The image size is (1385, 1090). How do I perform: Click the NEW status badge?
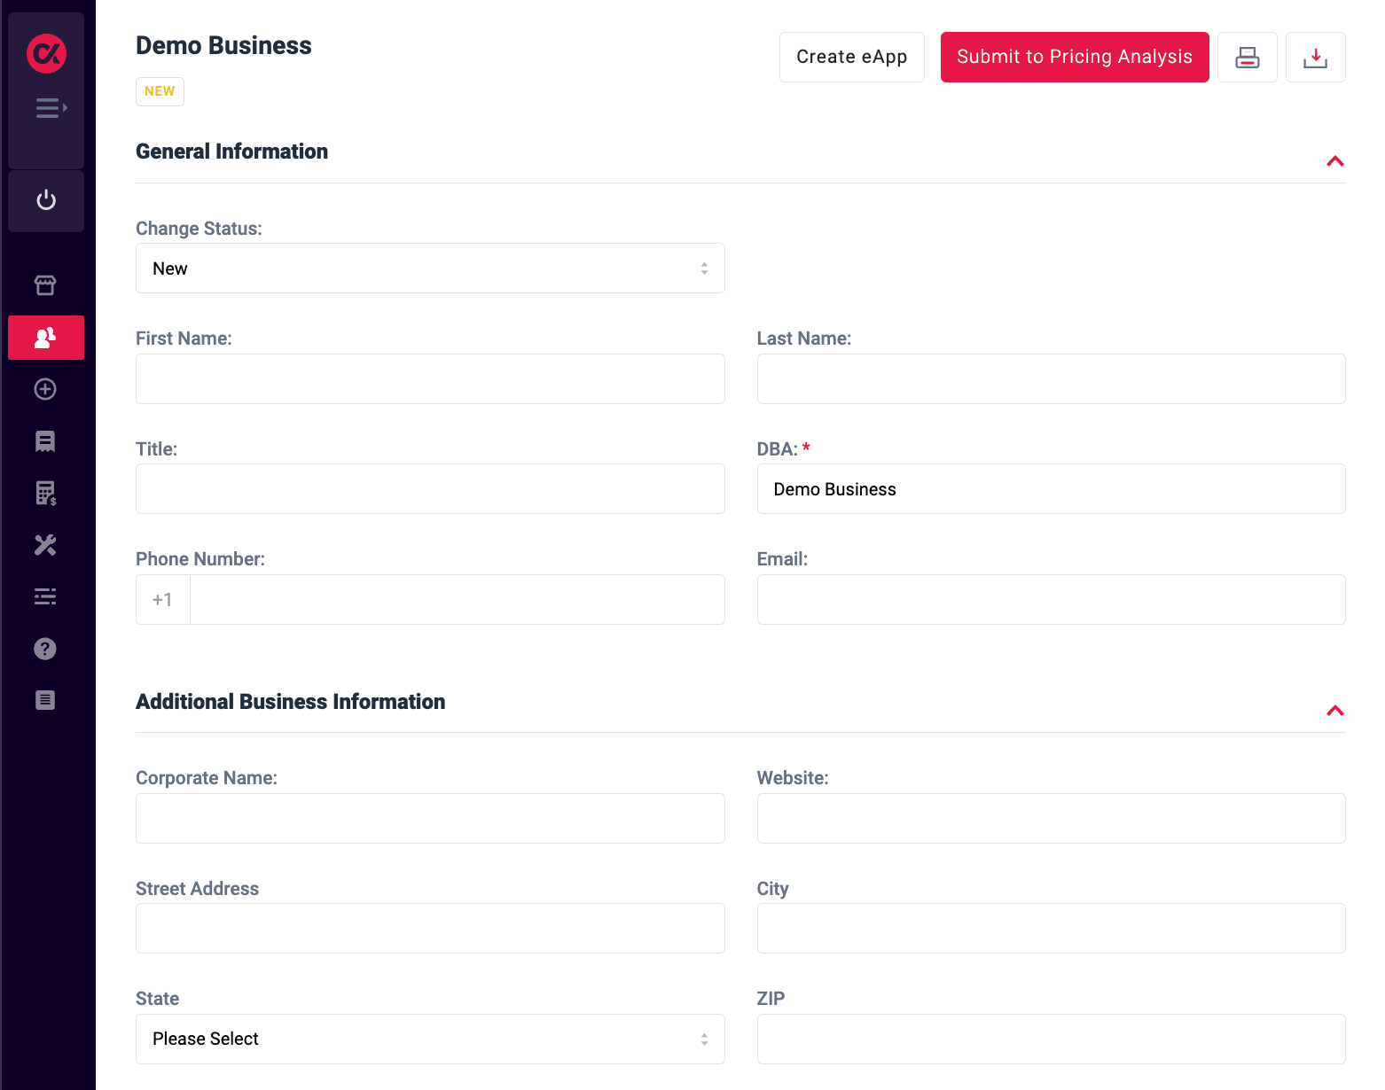pyautogui.click(x=160, y=91)
